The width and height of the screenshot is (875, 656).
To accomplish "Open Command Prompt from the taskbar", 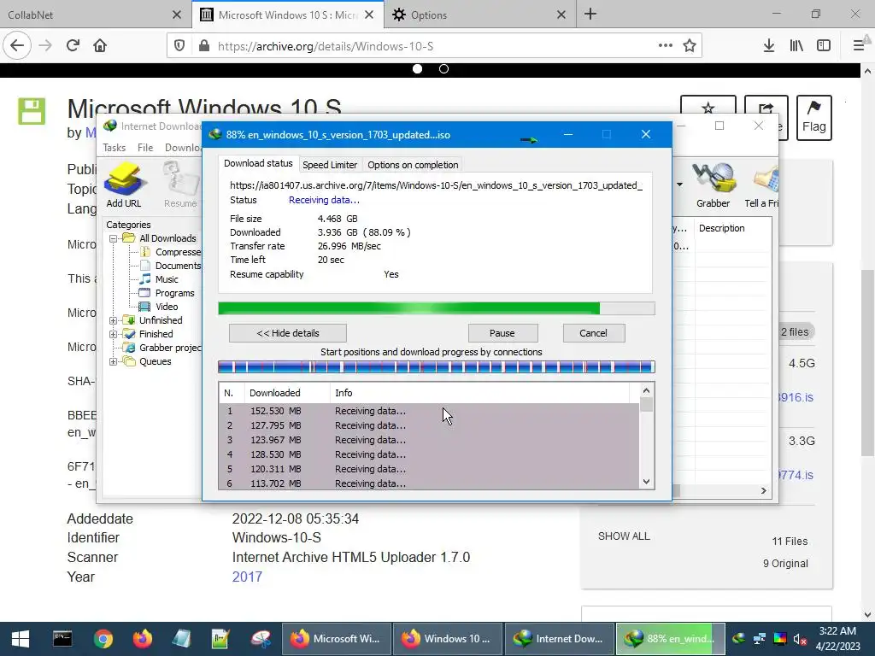I will (x=62, y=639).
